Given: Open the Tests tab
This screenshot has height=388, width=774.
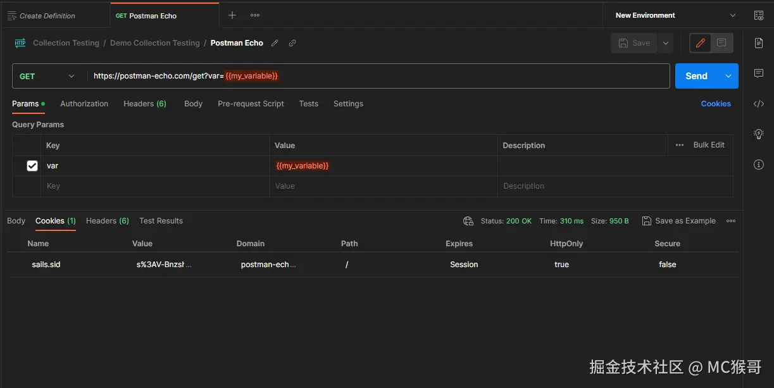Looking at the screenshot, I should click(x=309, y=104).
